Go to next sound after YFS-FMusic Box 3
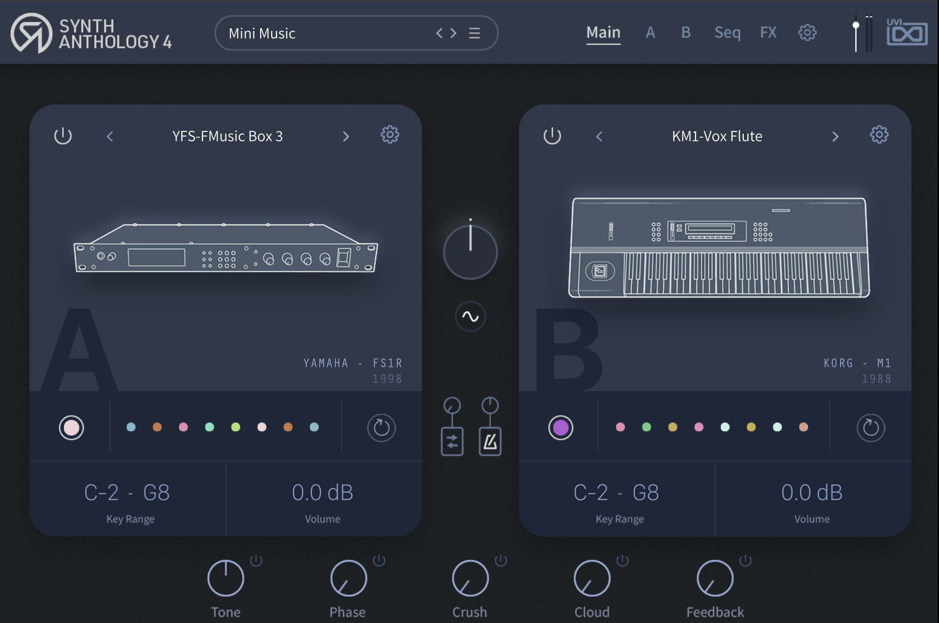This screenshot has height=623, width=939. (346, 137)
